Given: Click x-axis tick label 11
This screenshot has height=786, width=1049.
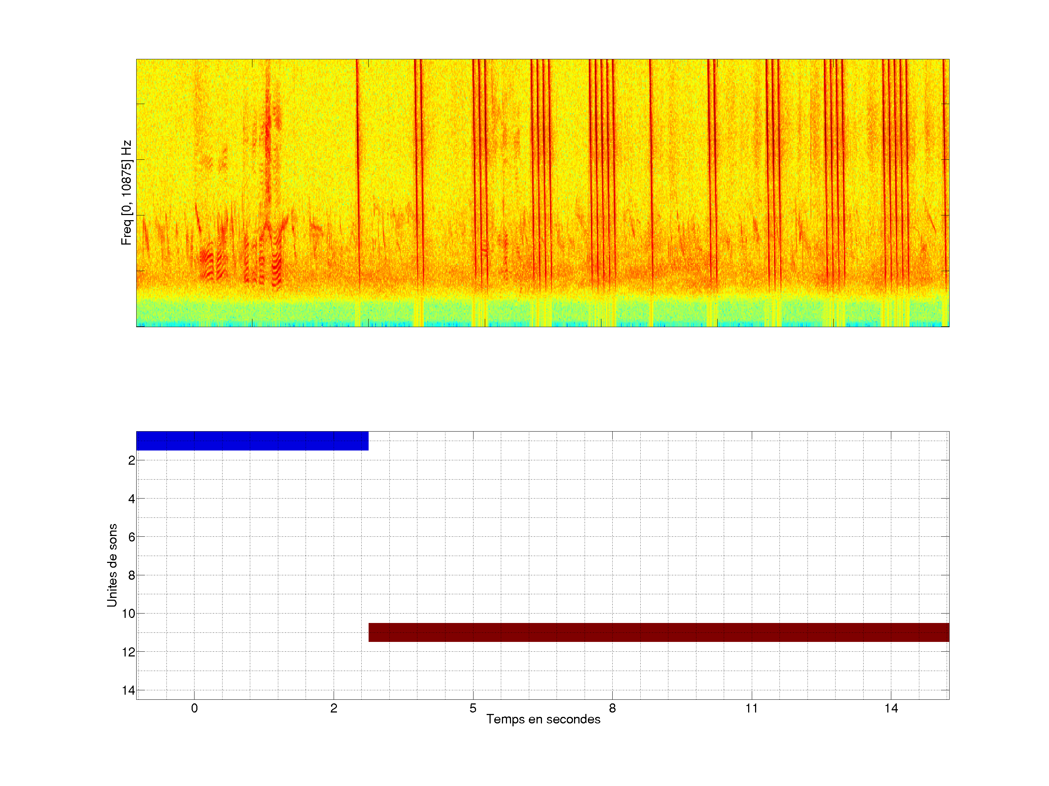Looking at the screenshot, I should click(x=751, y=708).
